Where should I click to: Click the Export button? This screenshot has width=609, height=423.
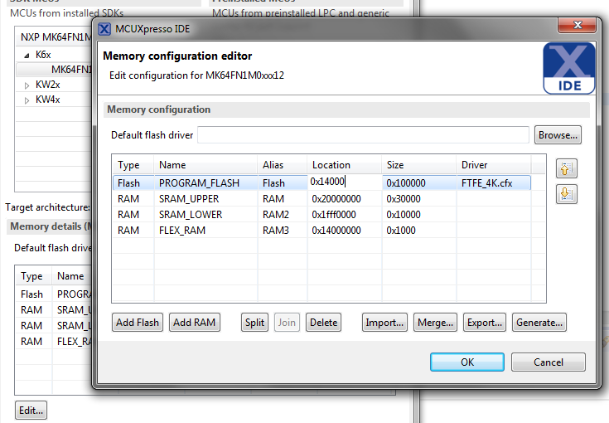[485, 323]
